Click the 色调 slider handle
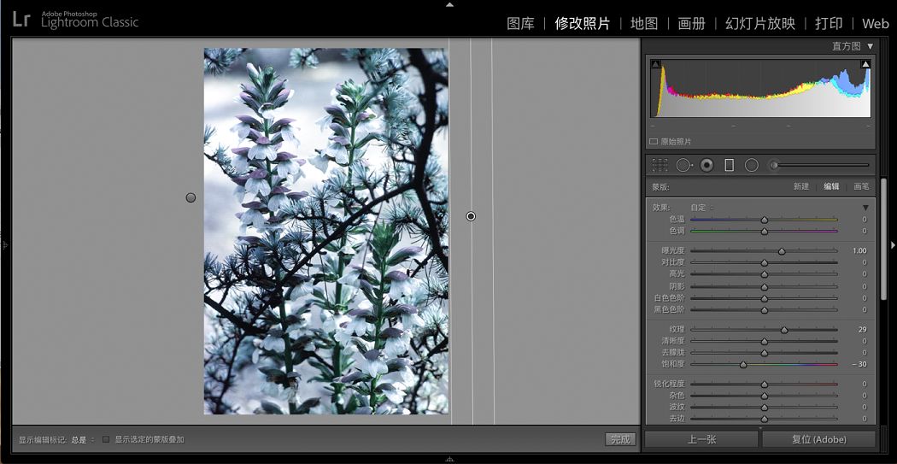 [765, 231]
